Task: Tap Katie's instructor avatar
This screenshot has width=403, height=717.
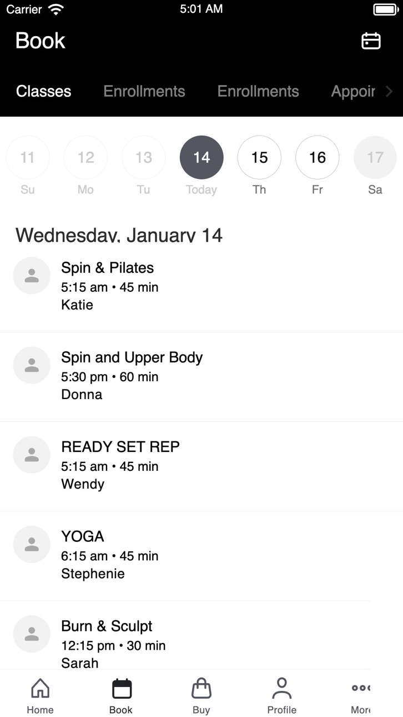Action: tap(32, 275)
